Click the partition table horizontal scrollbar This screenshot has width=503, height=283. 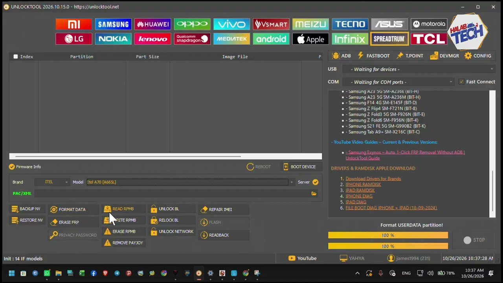click(128, 156)
